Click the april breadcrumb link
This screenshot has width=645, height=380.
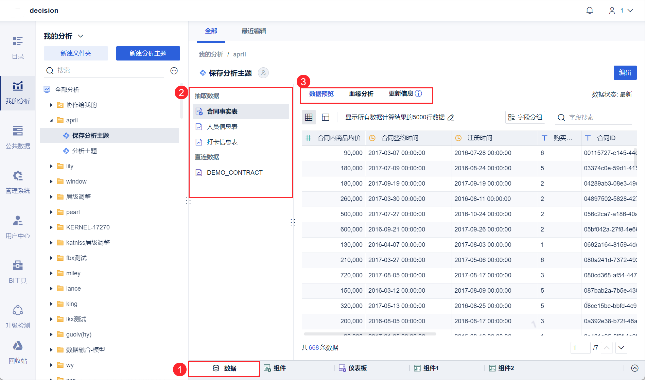pyautogui.click(x=240, y=54)
